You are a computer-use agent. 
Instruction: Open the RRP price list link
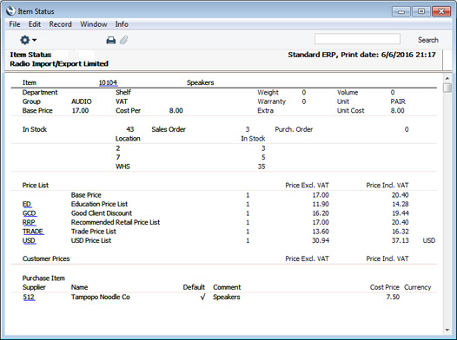[29, 223]
